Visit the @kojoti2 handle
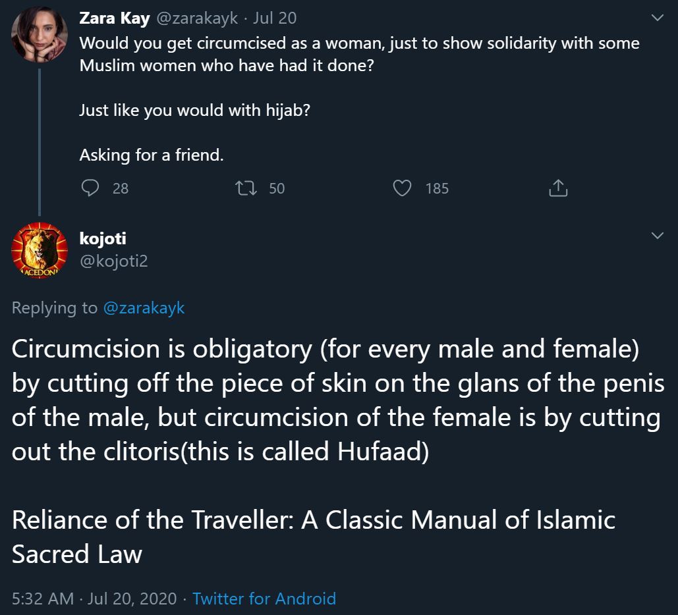The image size is (678, 615). [x=113, y=261]
